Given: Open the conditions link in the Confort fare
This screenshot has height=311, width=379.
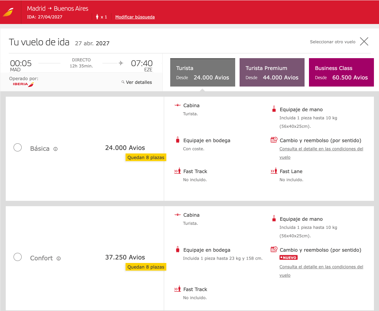Looking at the screenshot, I should 321,271.
